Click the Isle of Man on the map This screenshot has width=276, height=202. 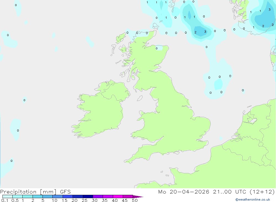pos(140,98)
